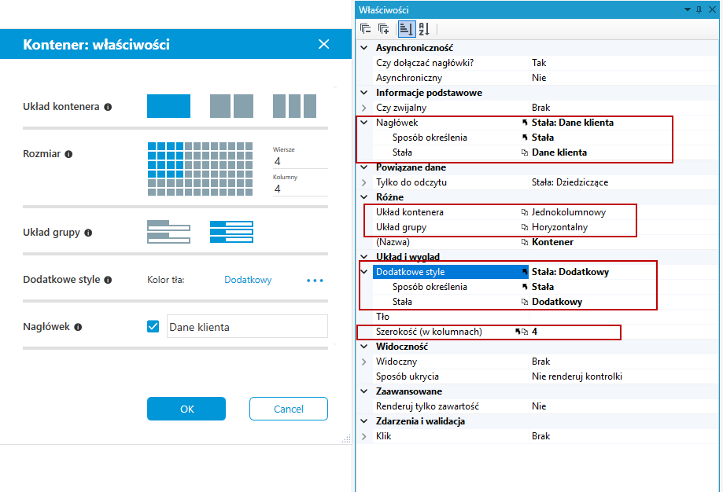Collapse the Dodatkowe style property node
Screen dimensions: 723x492
tap(364, 272)
